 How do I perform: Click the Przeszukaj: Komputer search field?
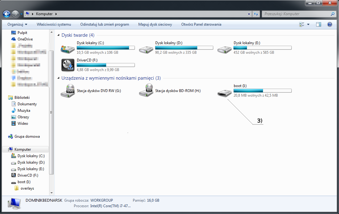click(295, 14)
